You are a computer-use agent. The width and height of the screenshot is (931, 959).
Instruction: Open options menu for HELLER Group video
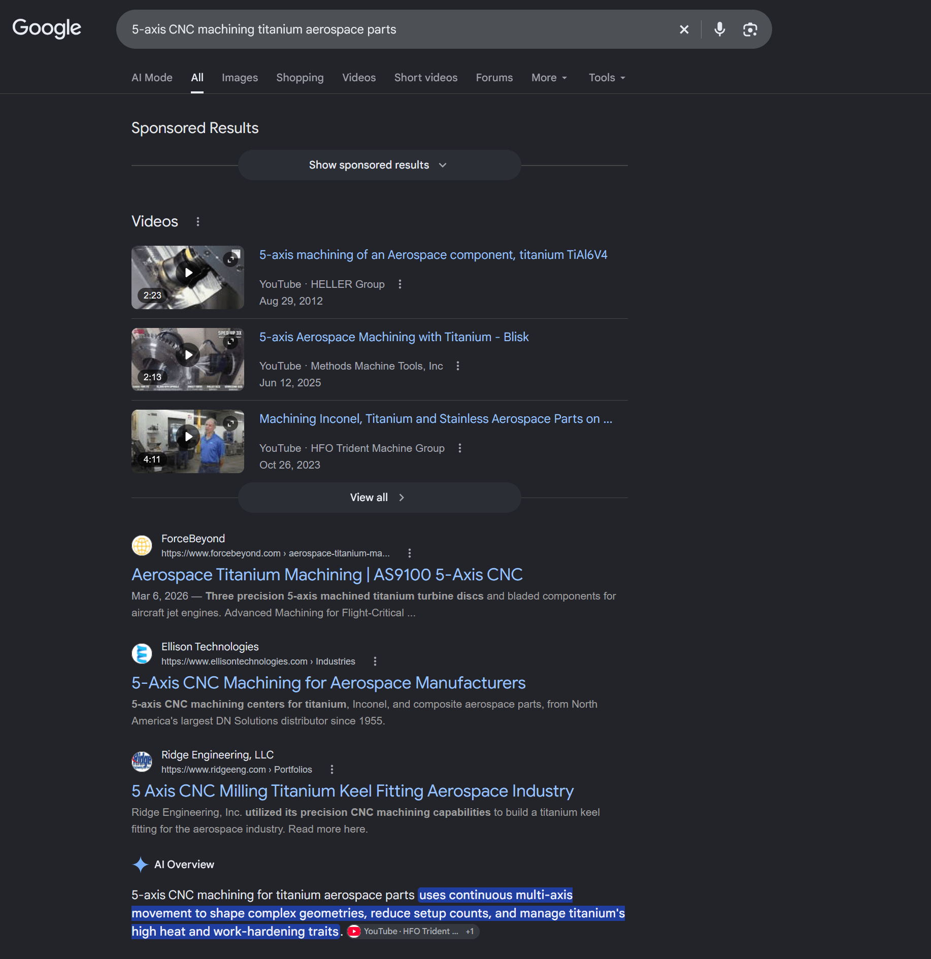400,284
